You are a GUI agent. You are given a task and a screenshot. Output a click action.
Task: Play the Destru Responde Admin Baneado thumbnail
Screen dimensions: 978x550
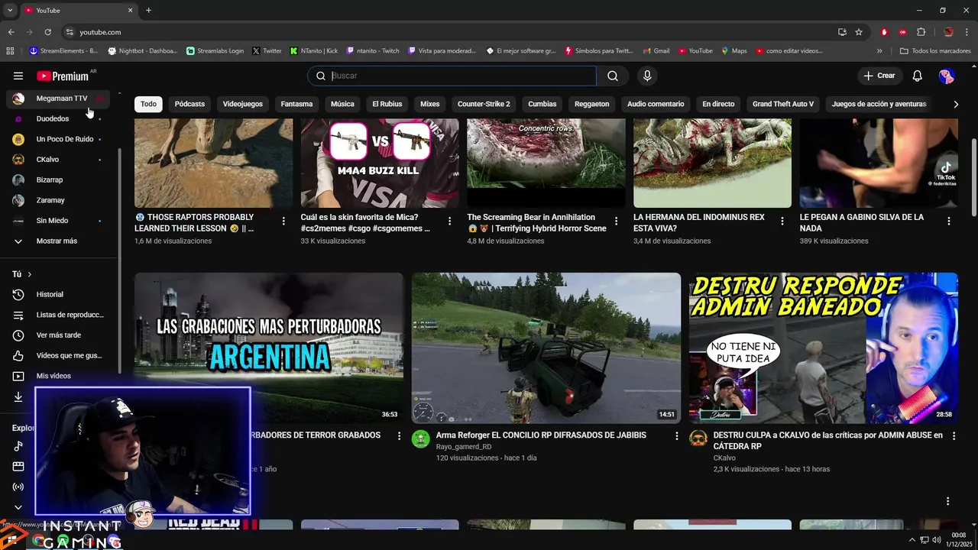pyautogui.click(x=824, y=348)
